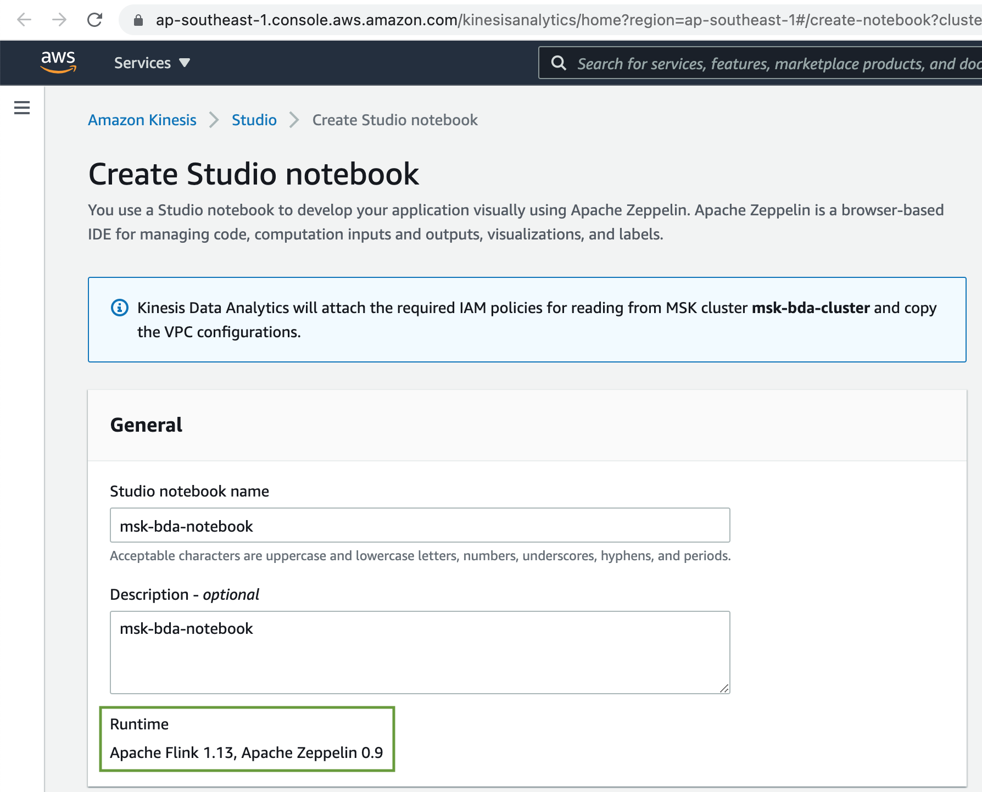Go to the Studio breadcrumb link

(254, 120)
